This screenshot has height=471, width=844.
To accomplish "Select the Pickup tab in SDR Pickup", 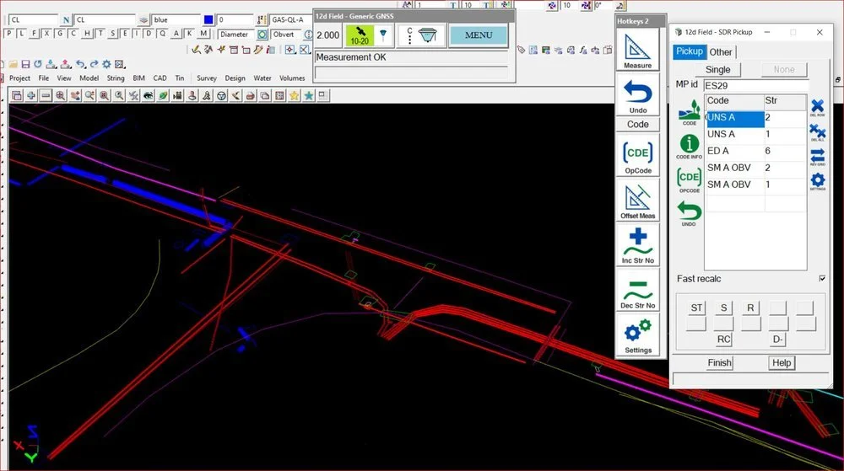I will [x=689, y=51].
